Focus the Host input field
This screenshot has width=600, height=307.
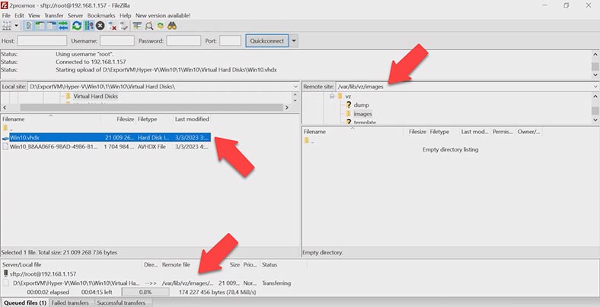tap(42, 40)
